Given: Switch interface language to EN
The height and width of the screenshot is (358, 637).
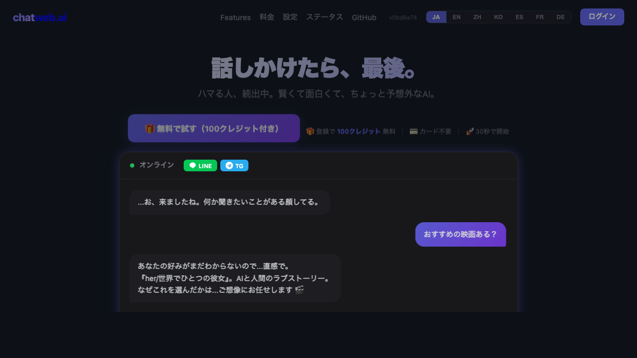Looking at the screenshot, I should click(457, 16).
